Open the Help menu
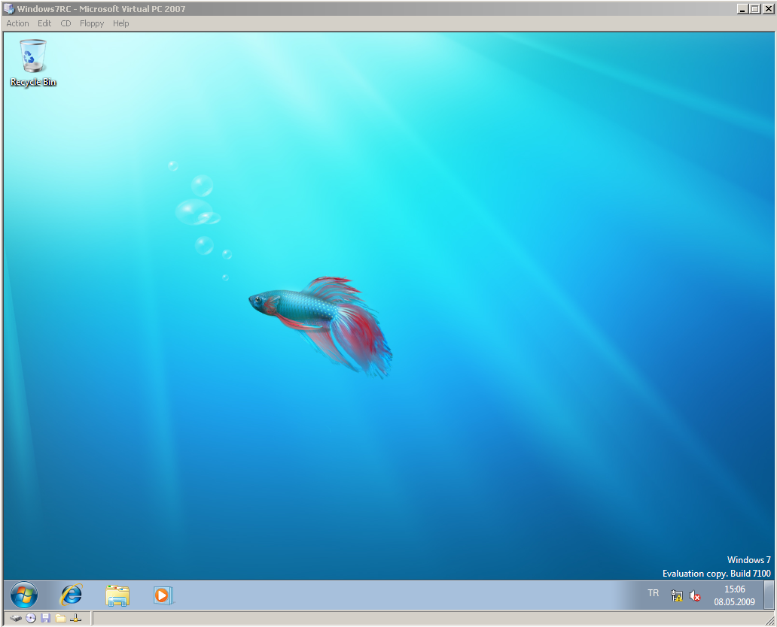Viewport: 777px width, 627px height. coord(120,23)
